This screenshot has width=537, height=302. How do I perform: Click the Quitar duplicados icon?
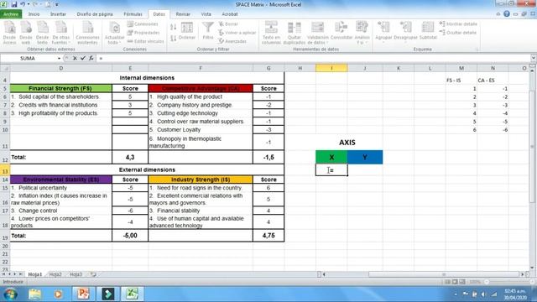coord(295,33)
